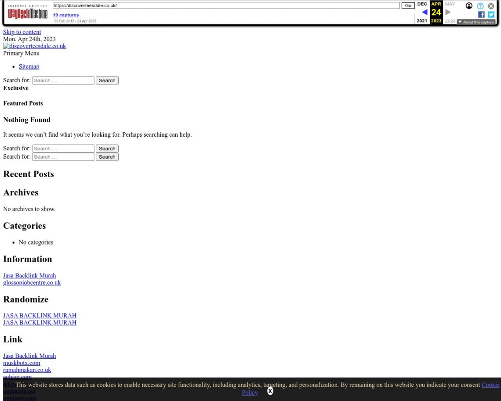This screenshot has width=501, height=401.
Task: Click the top Search for input box
Action: [x=63, y=80]
